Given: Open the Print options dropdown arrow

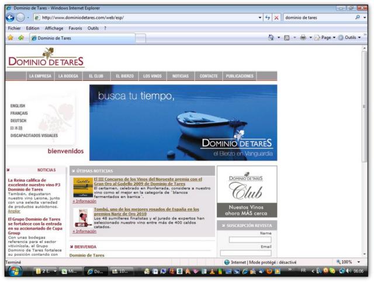Looking at the screenshot, I should click(x=310, y=37).
